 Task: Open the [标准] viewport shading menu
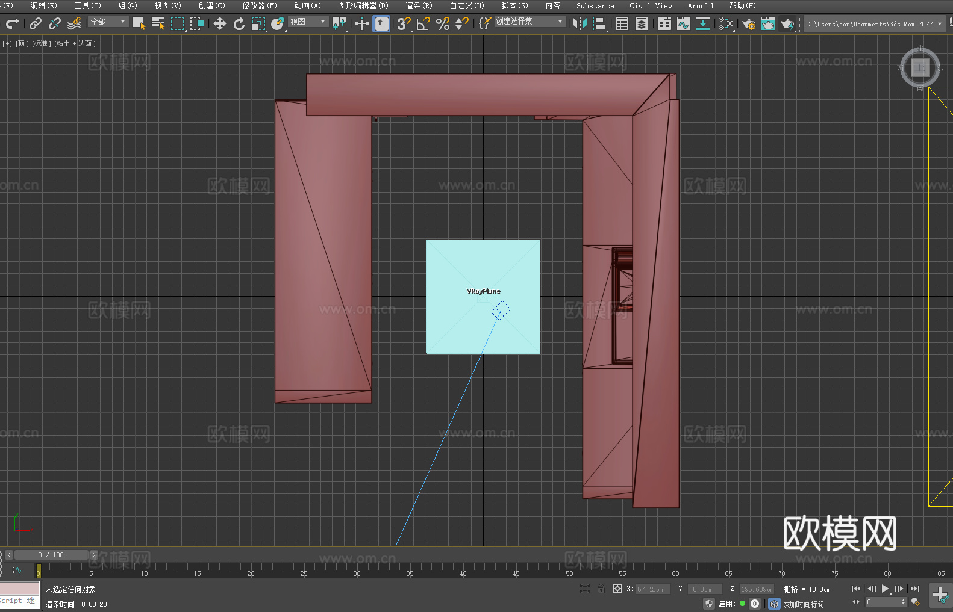coord(42,43)
